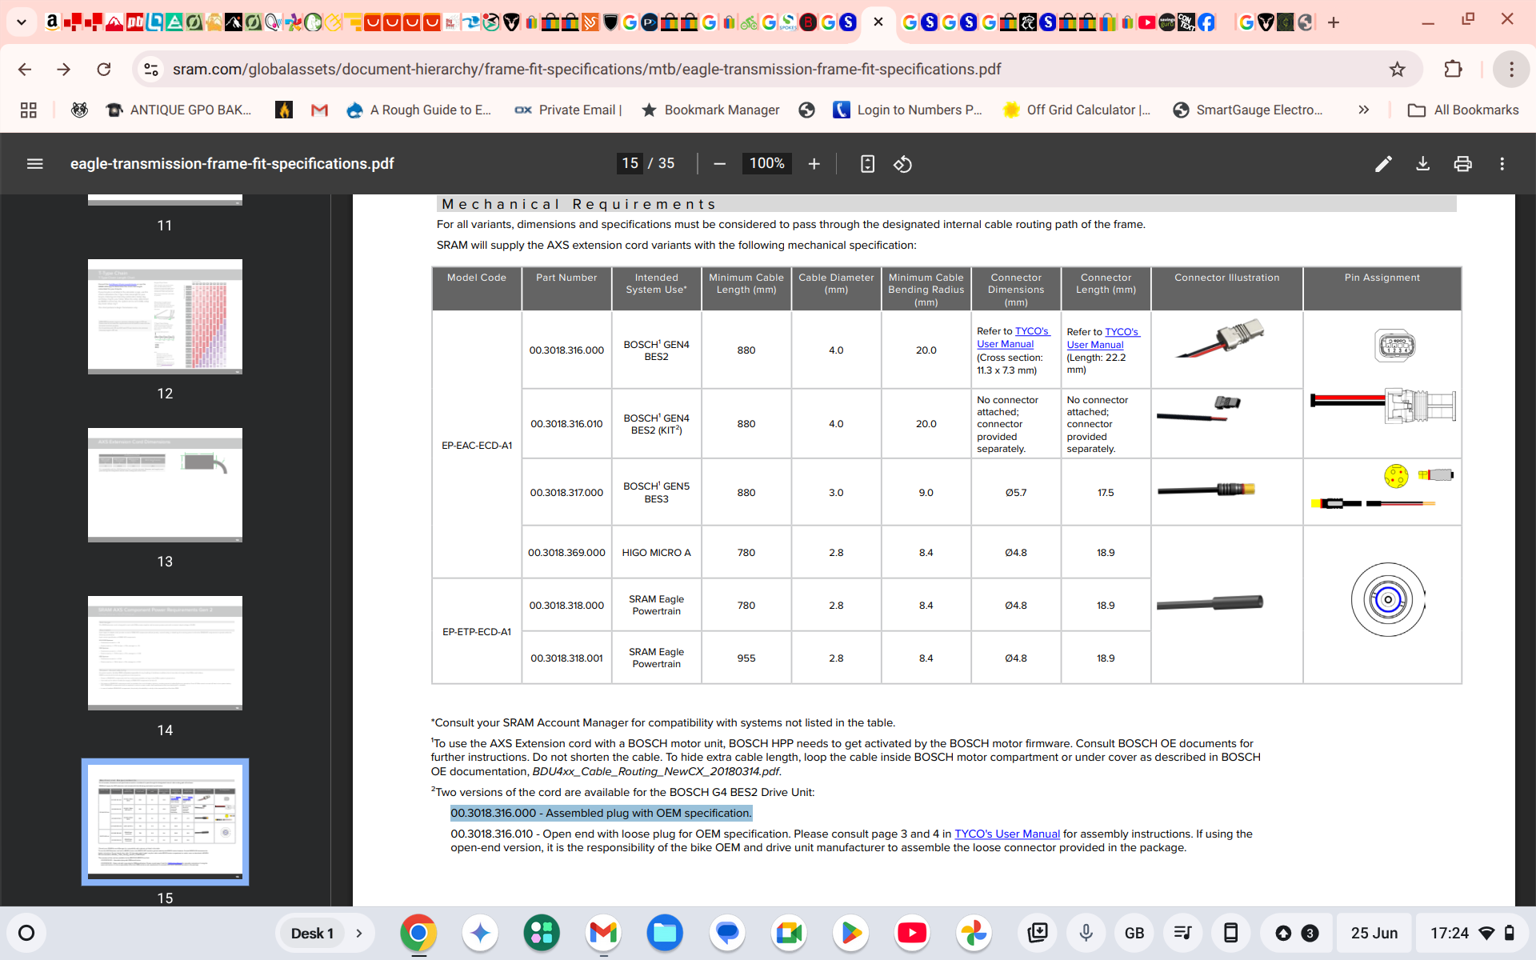Image resolution: width=1536 pixels, height=960 pixels.
Task: Select page 13 thumbnail
Action: click(x=165, y=485)
